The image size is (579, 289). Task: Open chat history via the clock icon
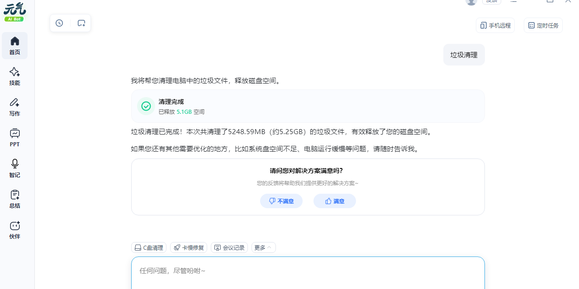(x=59, y=23)
